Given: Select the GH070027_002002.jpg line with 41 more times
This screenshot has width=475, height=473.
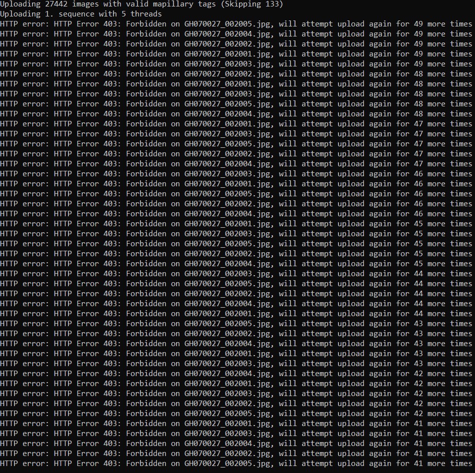Looking at the screenshot, I should (x=236, y=454).
